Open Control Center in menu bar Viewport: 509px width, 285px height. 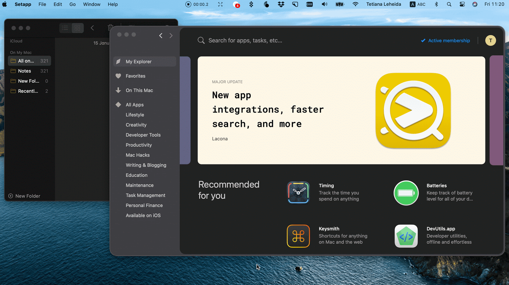[x=462, y=4]
